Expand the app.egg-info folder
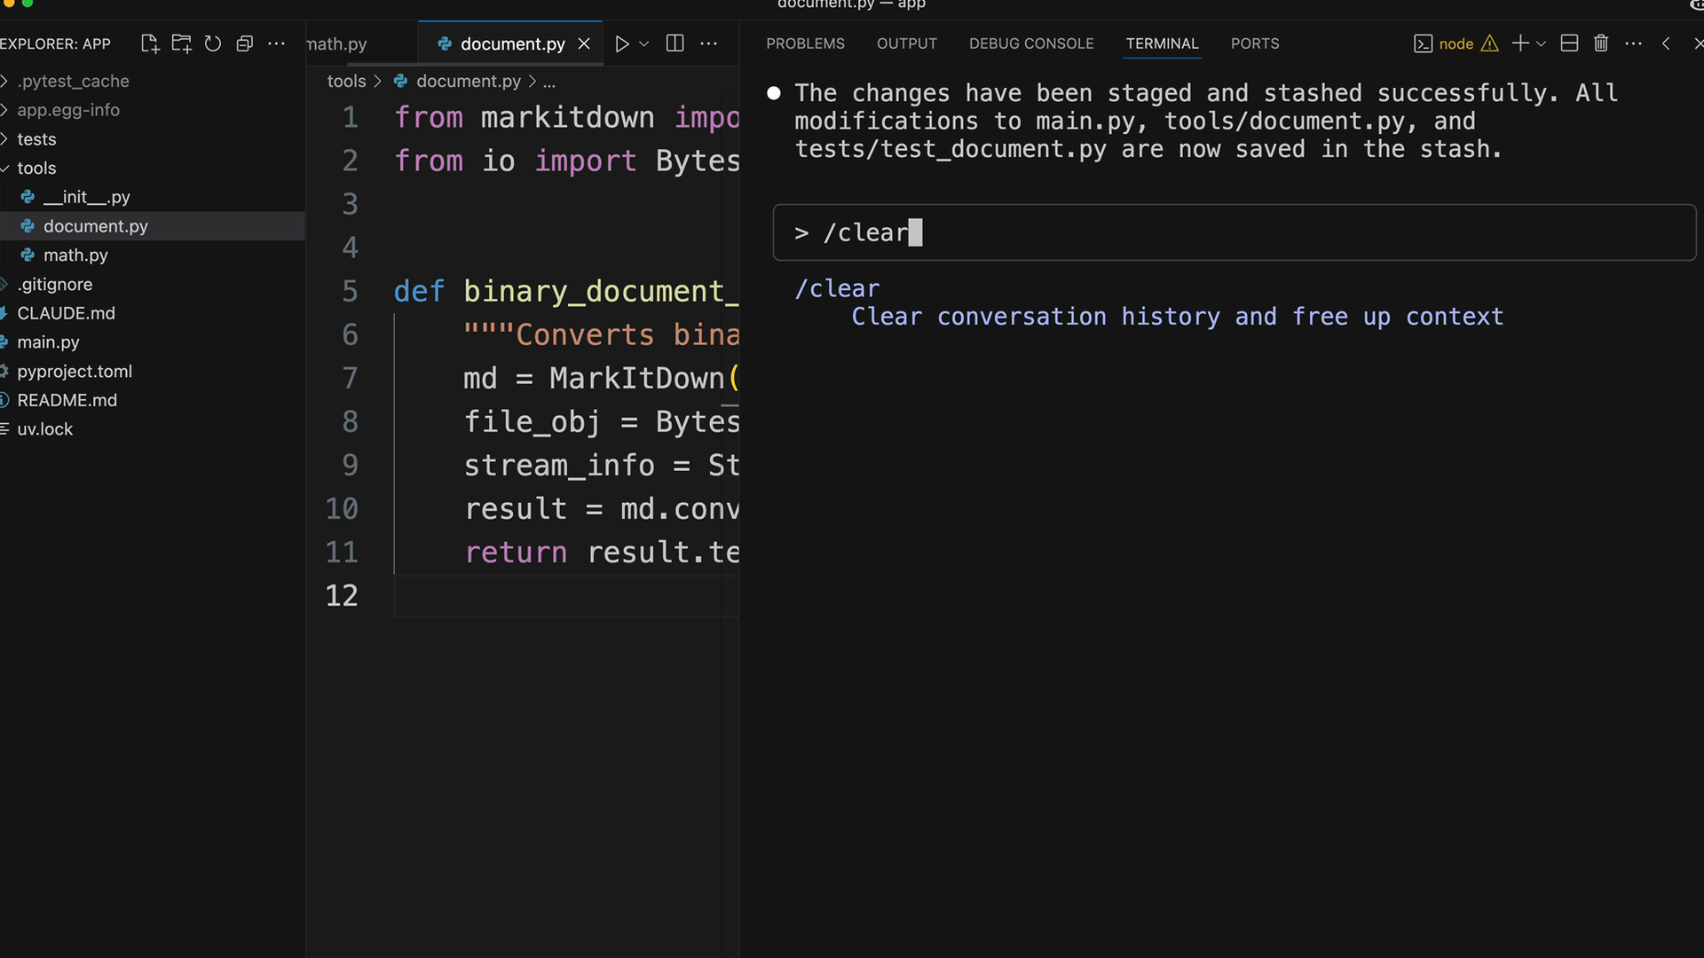The width and height of the screenshot is (1704, 958). pyautogui.click(x=153, y=110)
